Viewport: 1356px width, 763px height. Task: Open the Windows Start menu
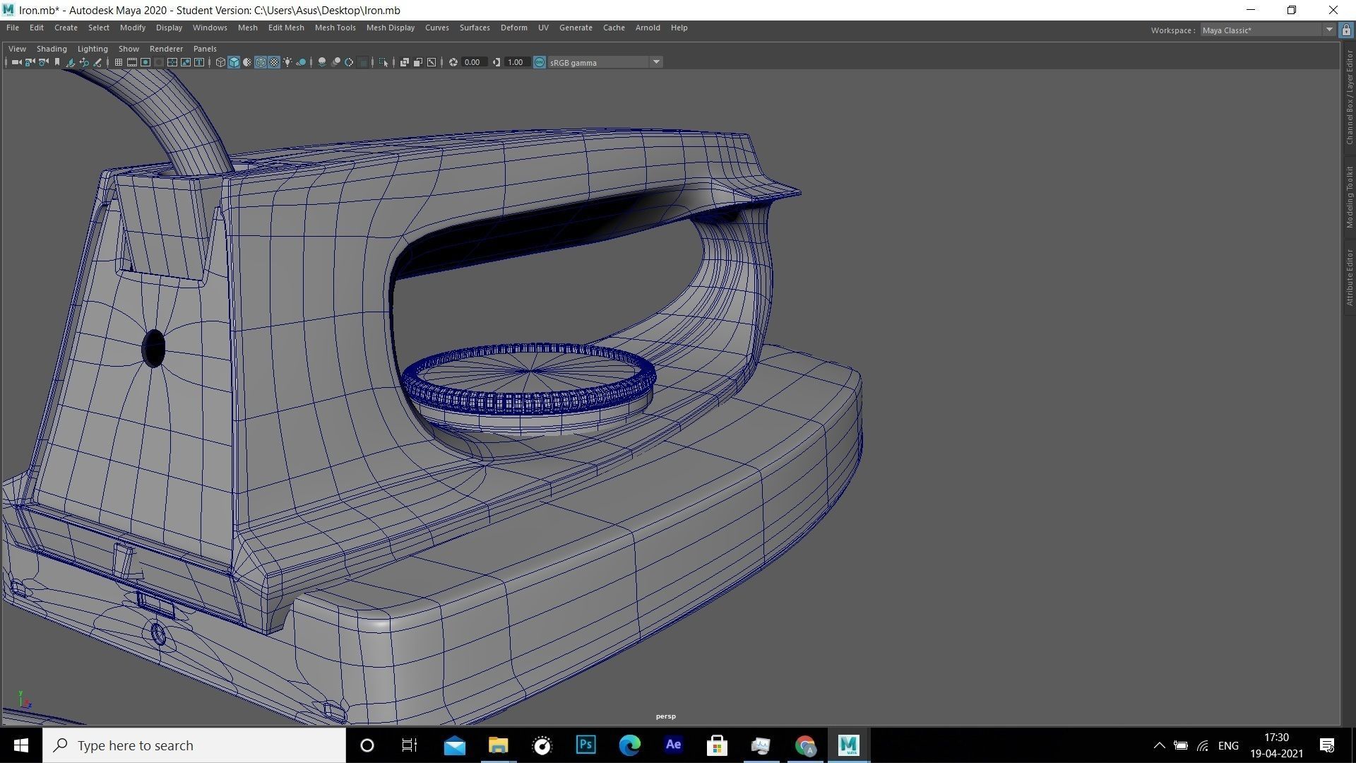click(21, 745)
